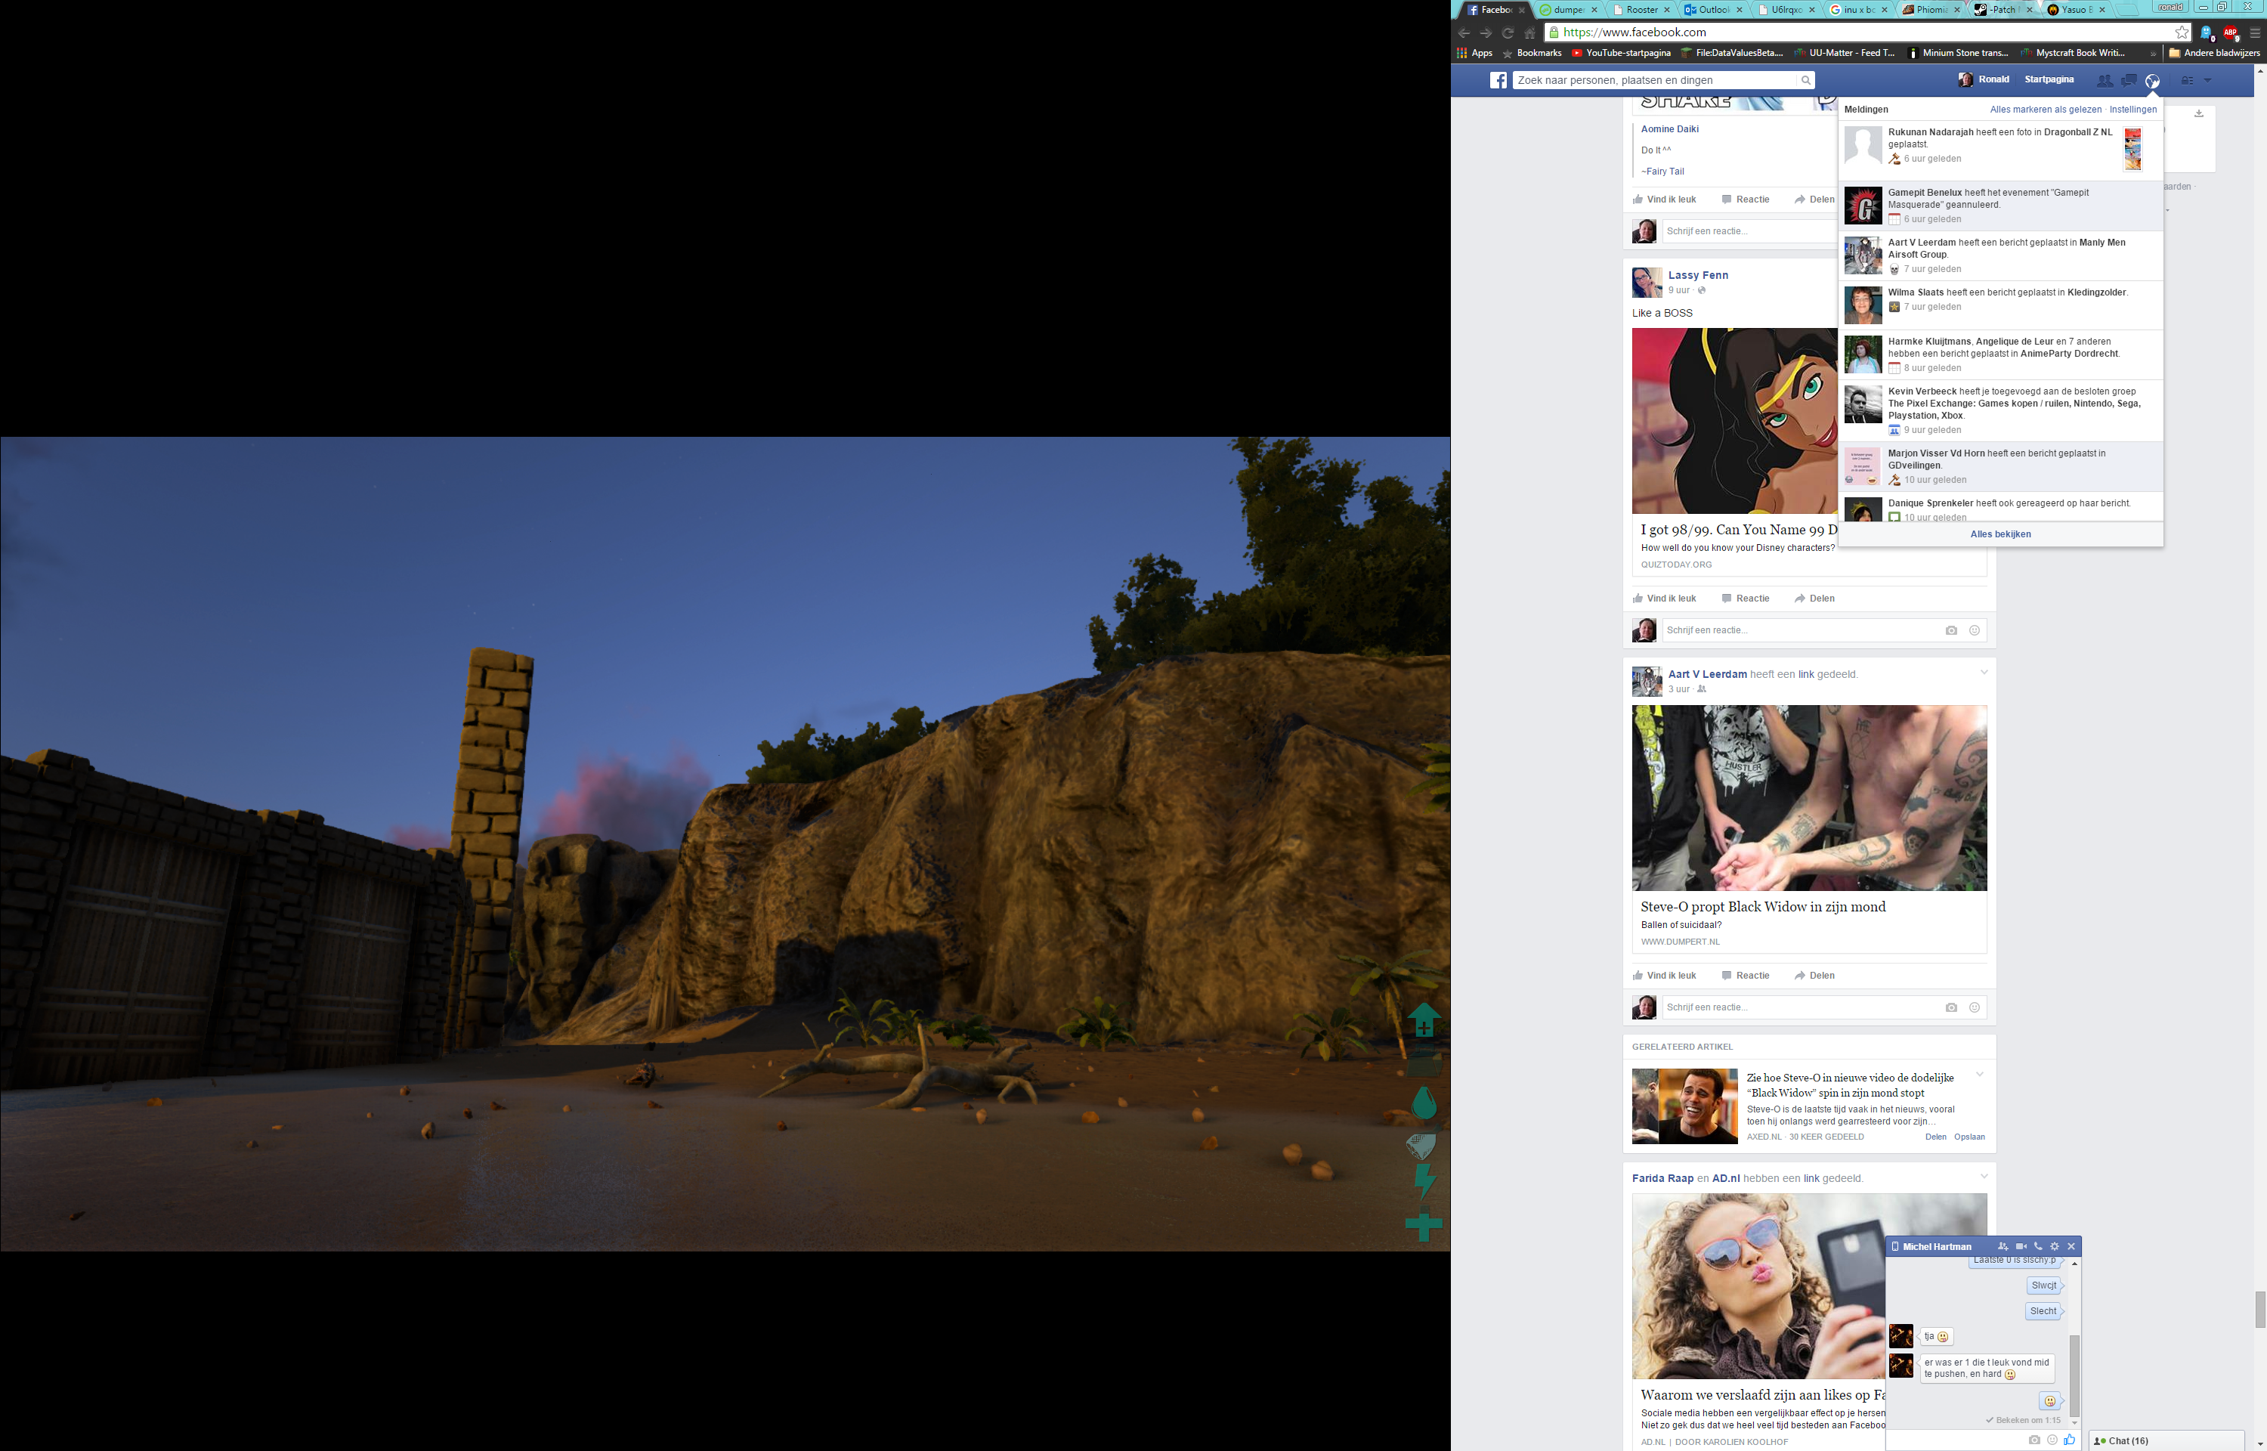The width and height of the screenshot is (2267, 1451).
Task: Switch to the dumpert browser tab
Action: tap(1567, 9)
